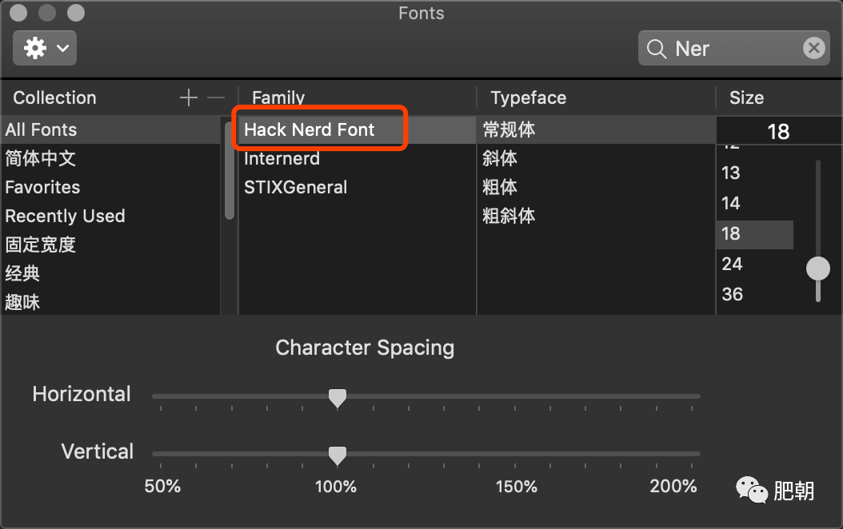
Task: Pick size 13 from the size list
Action: pyautogui.click(x=755, y=173)
